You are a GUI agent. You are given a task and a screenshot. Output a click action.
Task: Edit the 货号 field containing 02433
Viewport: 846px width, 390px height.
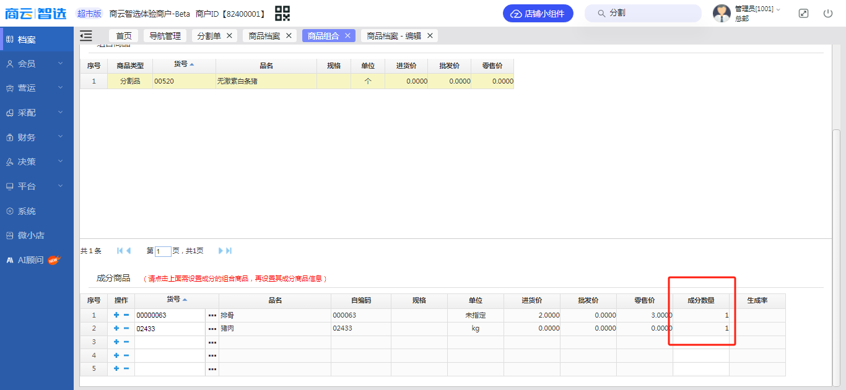pos(170,329)
